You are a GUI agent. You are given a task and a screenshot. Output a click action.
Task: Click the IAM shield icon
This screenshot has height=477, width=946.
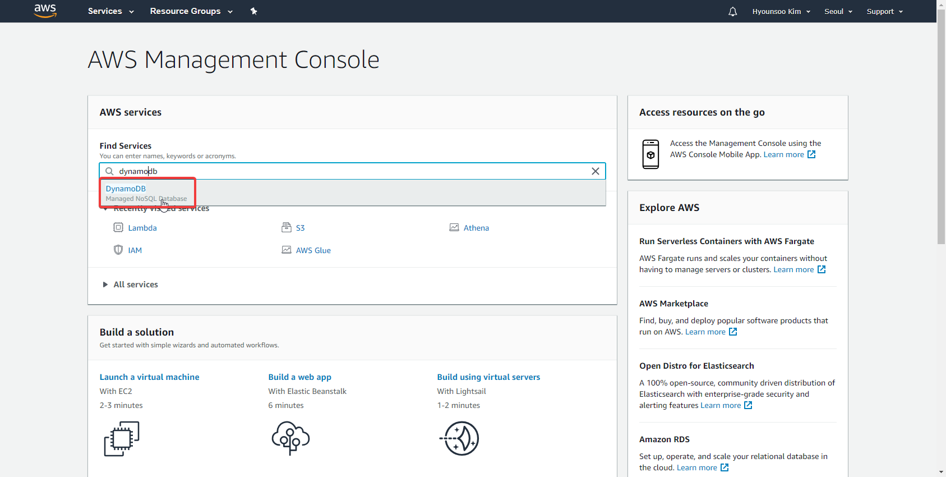coord(118,250)
